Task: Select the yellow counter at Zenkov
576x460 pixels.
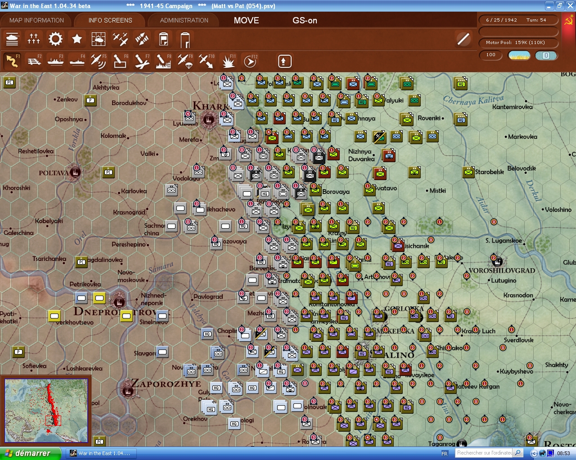Action: [x=91, y=100]
